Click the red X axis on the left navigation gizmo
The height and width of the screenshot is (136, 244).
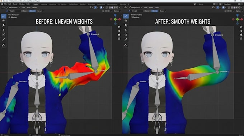pyautogui.click(x=119, y=19)
